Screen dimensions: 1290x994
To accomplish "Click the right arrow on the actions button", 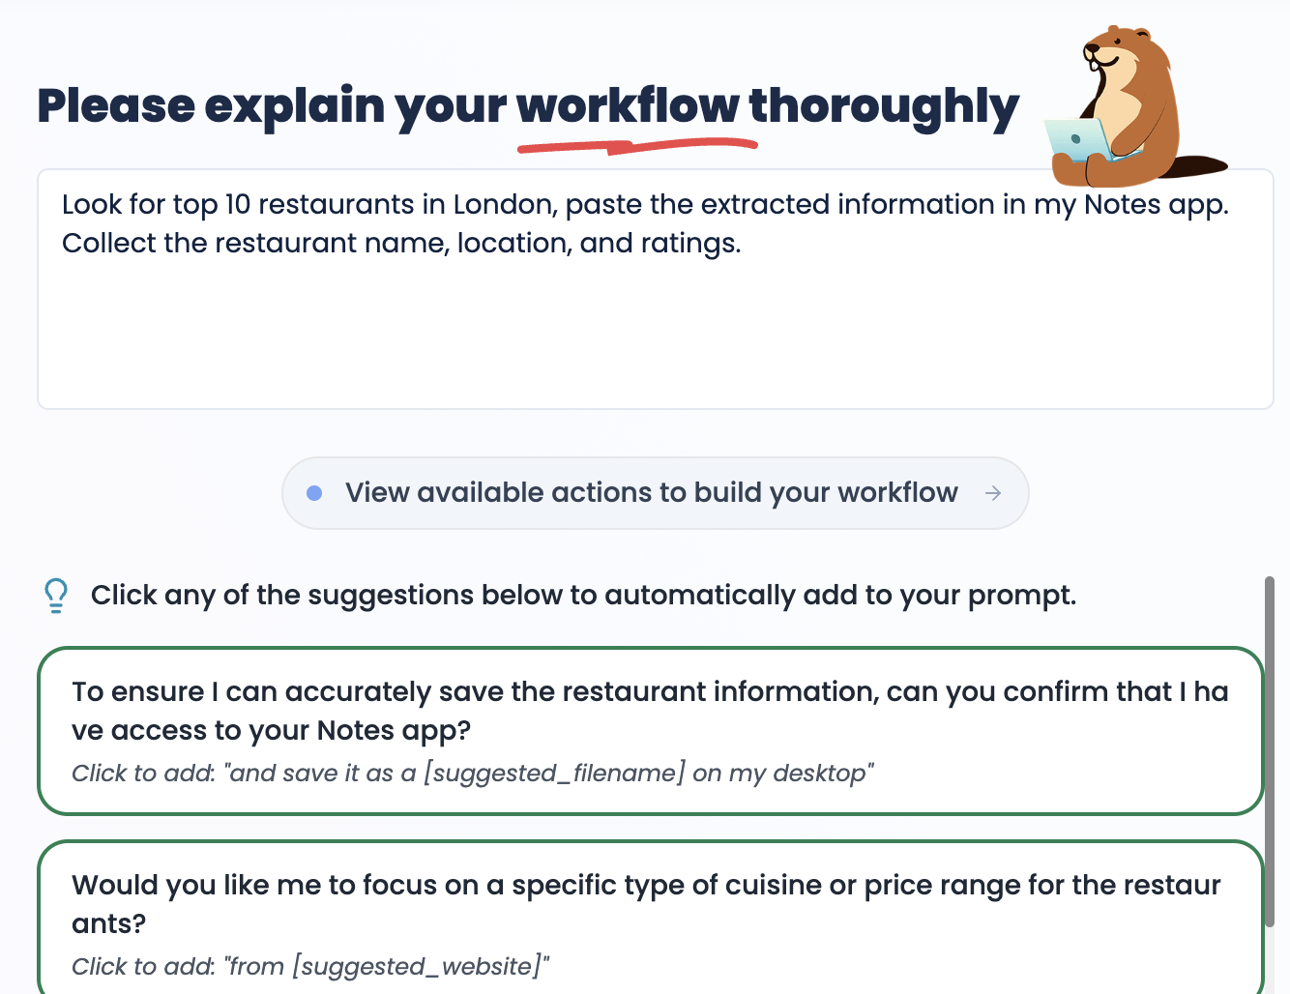I will 993,493.
